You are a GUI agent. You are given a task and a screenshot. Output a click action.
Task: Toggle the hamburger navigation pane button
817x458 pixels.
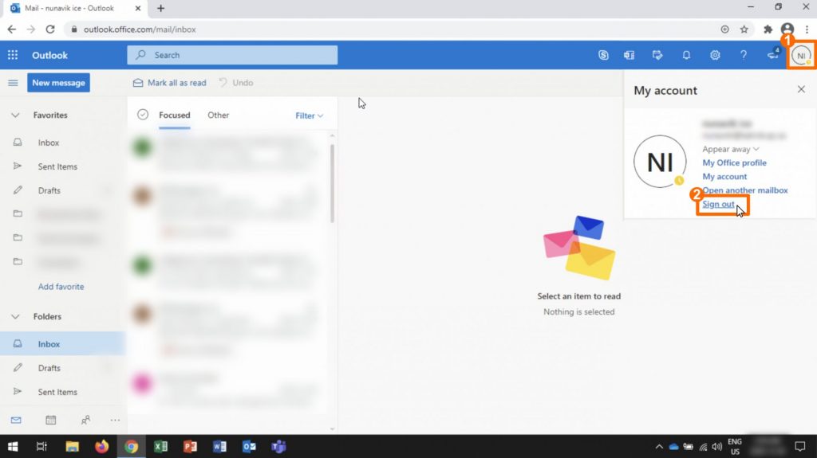(x=13, y=83)
